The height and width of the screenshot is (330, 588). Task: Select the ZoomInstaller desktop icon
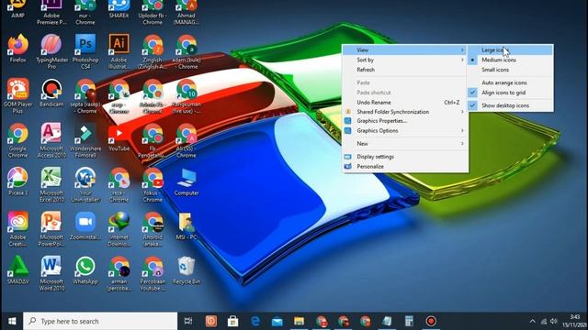tap(85, 226)
